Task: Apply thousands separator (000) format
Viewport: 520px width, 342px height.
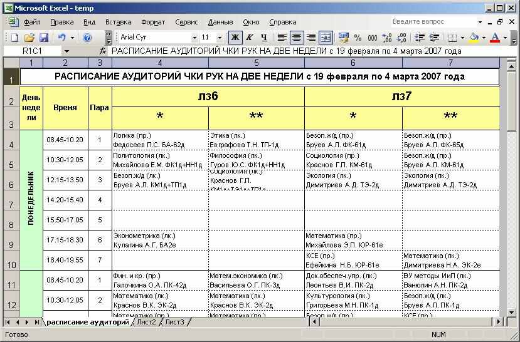Action: [x=373, y=38]
